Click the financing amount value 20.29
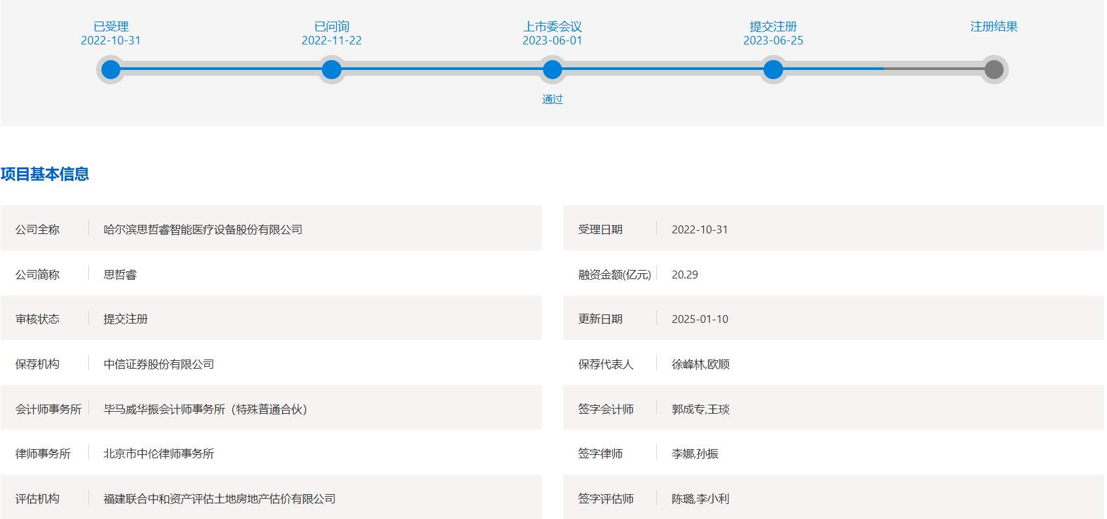The image size is (1107, 519). (x=684, y=275)
